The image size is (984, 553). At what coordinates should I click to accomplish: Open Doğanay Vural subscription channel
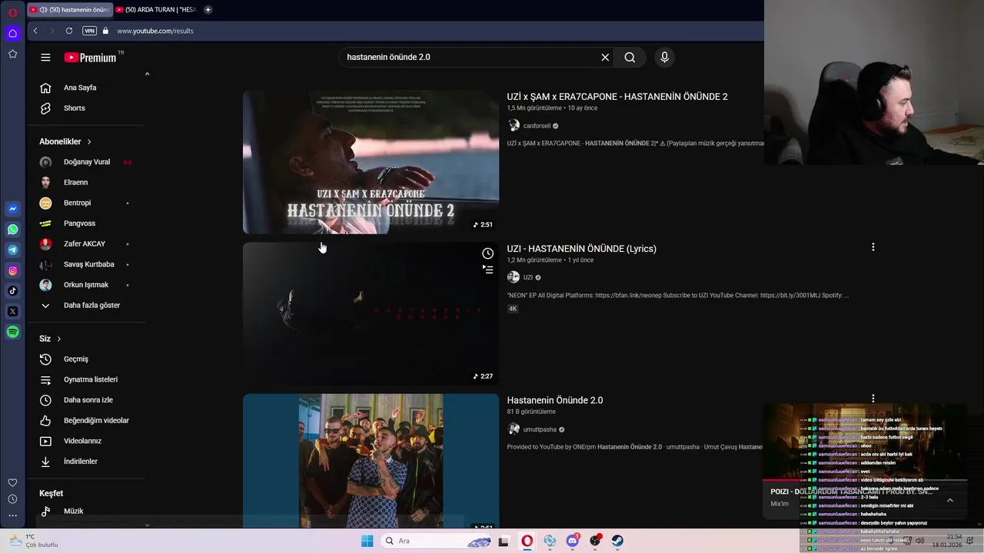pos(86,162)
